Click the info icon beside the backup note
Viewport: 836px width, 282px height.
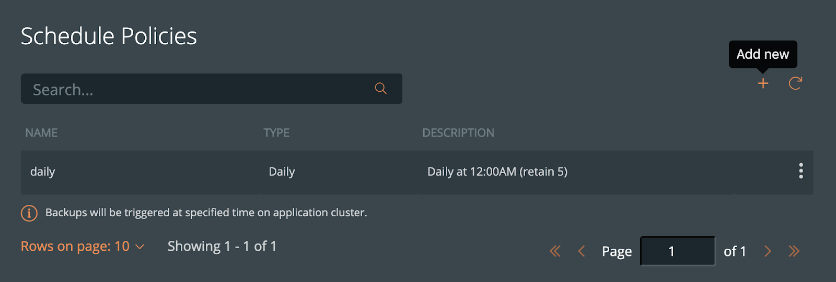coord(29,213)
